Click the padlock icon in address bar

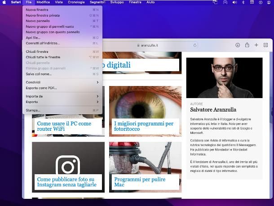[x=138, y=45]
